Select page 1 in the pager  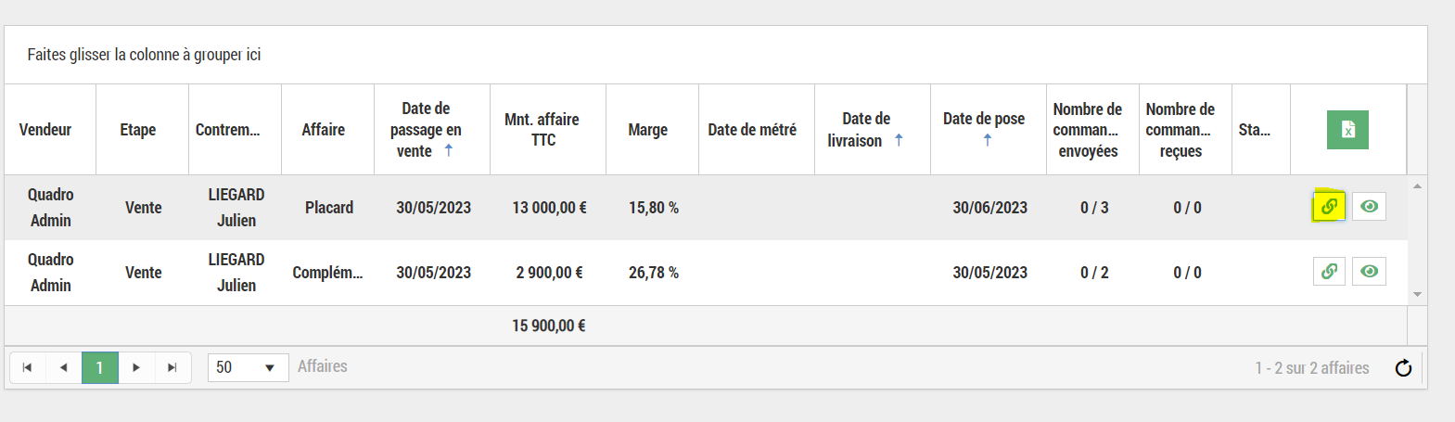[99, 367]
